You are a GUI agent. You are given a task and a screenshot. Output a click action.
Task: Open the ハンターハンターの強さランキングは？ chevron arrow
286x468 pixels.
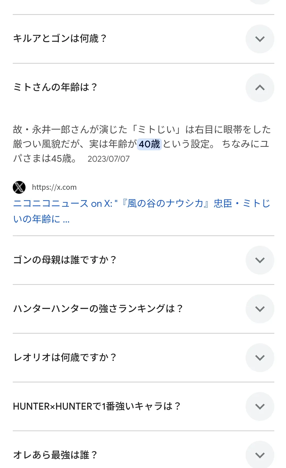click(260, 309)
